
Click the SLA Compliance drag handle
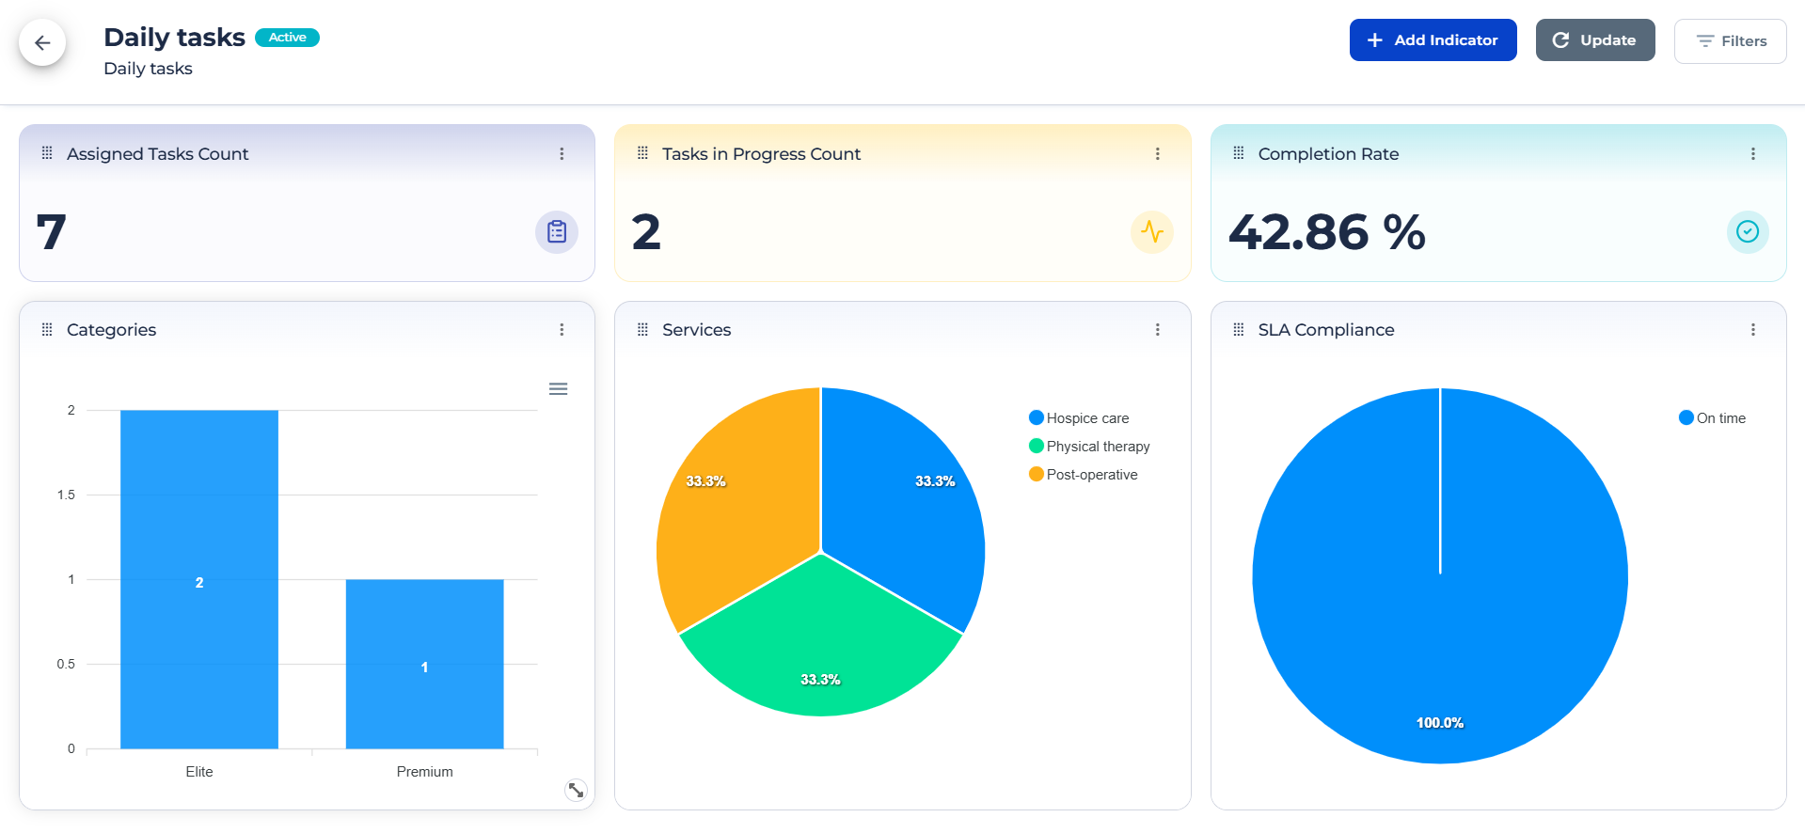1238,330
